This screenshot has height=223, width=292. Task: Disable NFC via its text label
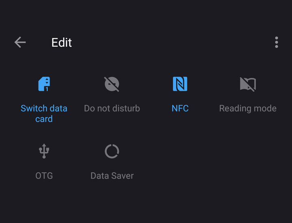pos(180,108)
